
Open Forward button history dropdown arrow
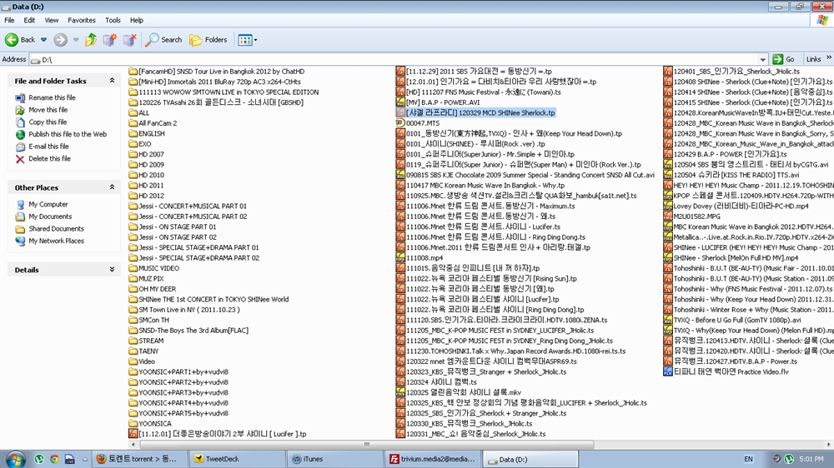(x=76, y=39)
